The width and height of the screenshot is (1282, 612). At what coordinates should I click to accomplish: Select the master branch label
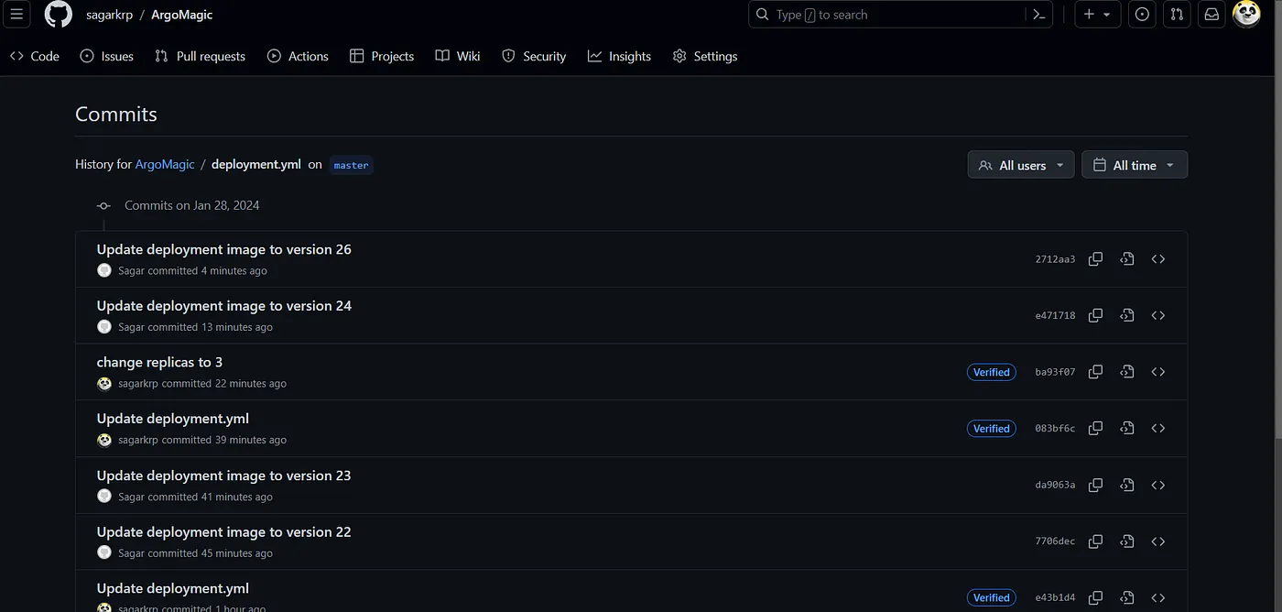click(x=351, y=165)
